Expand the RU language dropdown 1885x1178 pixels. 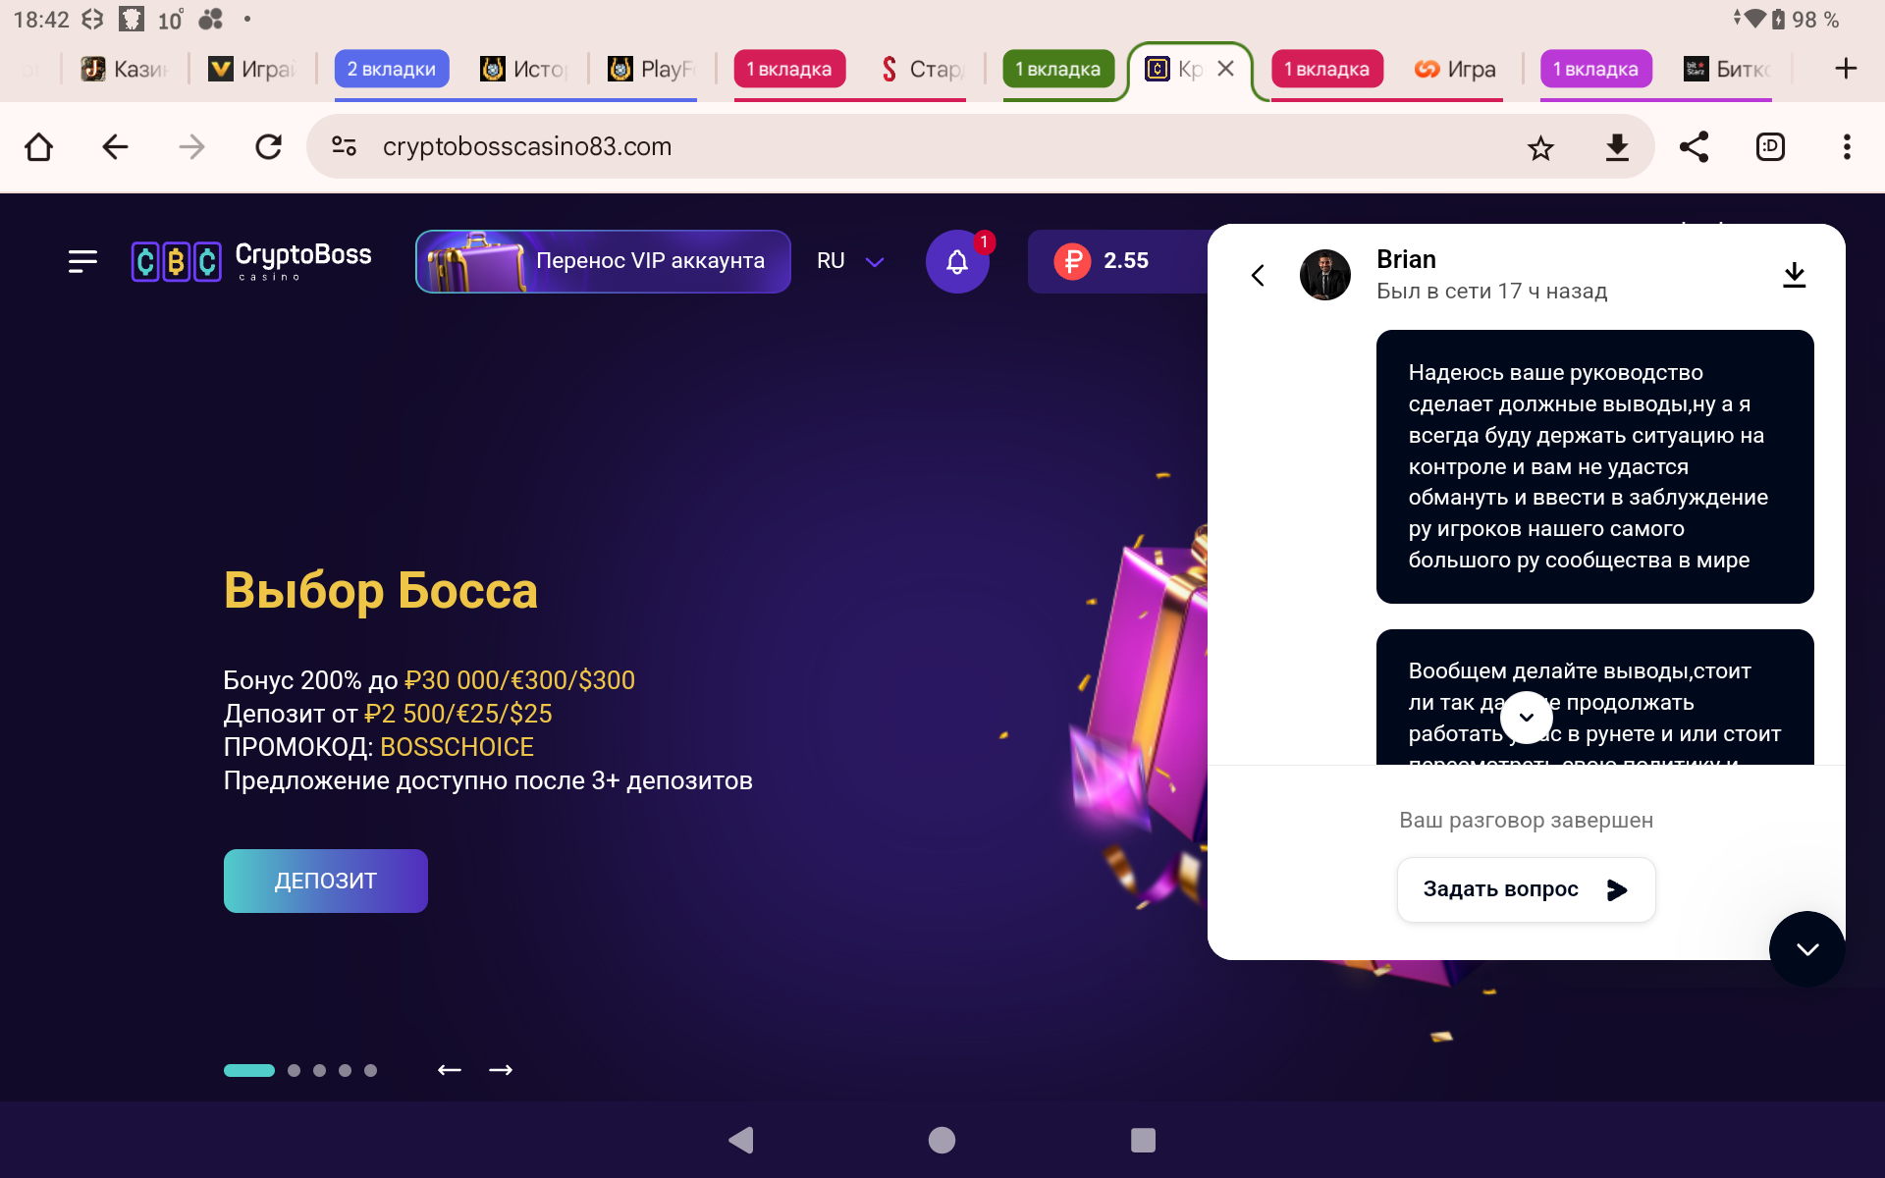click(x=850, y=261)
